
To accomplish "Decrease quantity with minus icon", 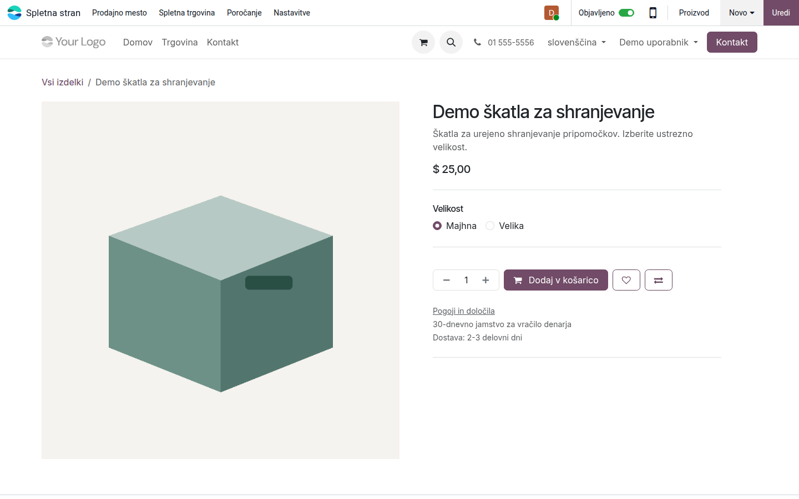I will tap(446, 280).
